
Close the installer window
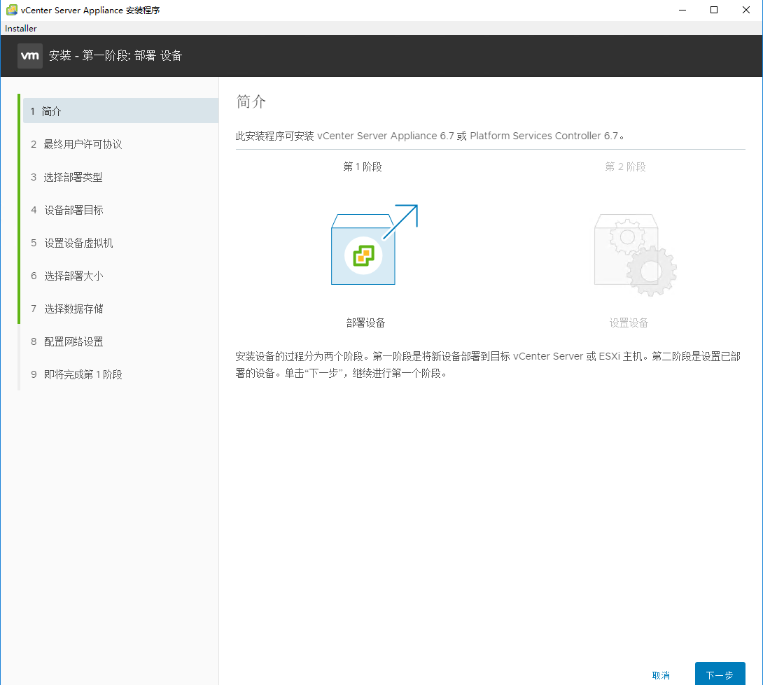point(746,10)
